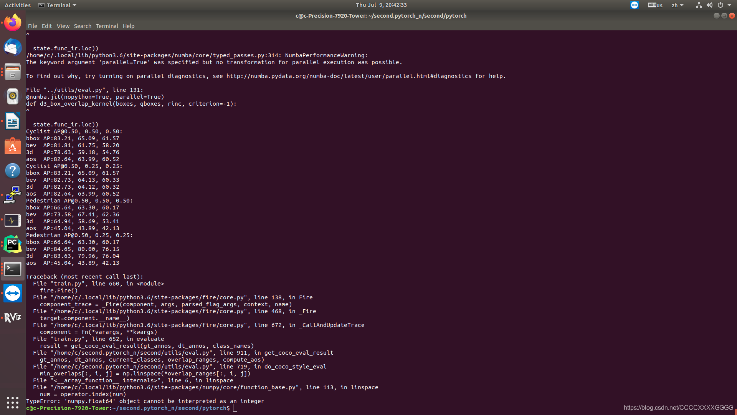Click '3d AP:78.63, 59.18, 54.76' row
This screenshot has width=737, height=415.
pos(73,152)
